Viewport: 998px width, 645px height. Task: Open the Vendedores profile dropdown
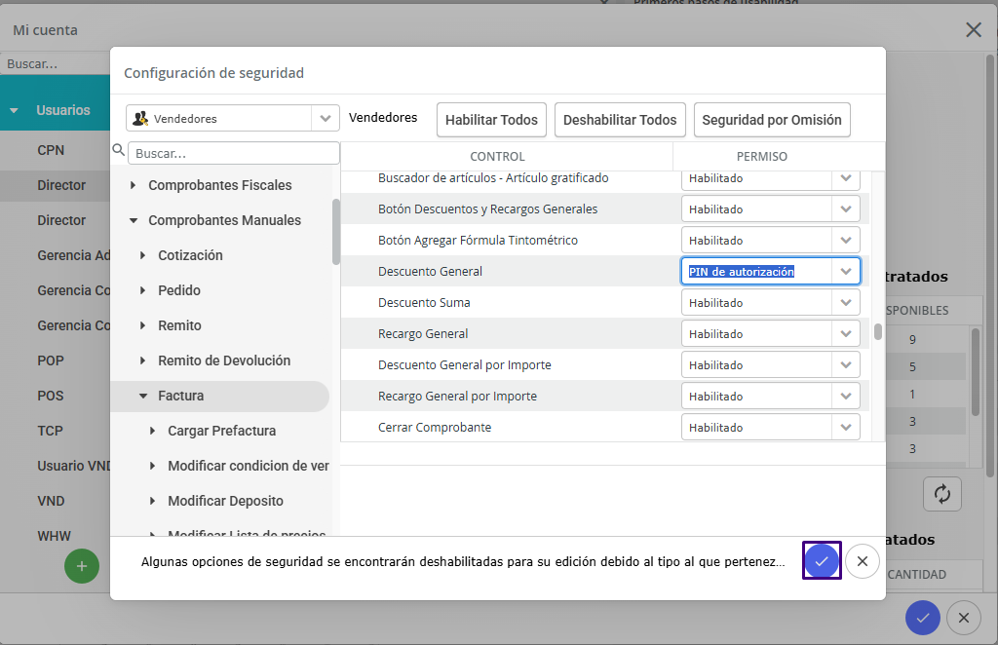tap(326, 119)
